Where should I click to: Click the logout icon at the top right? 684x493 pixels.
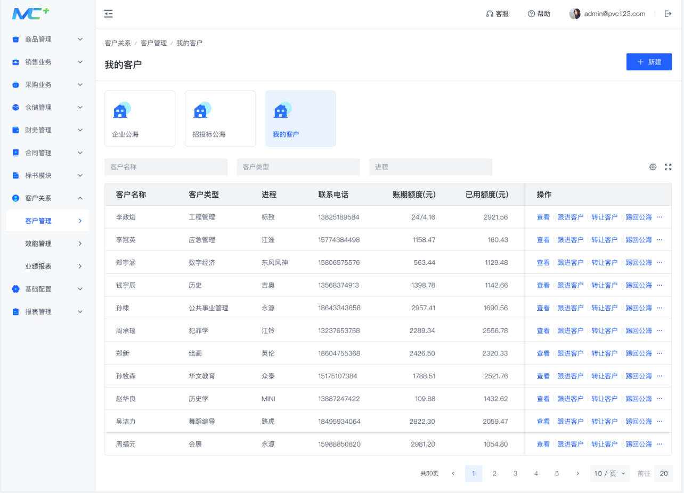tap(668, 14)
